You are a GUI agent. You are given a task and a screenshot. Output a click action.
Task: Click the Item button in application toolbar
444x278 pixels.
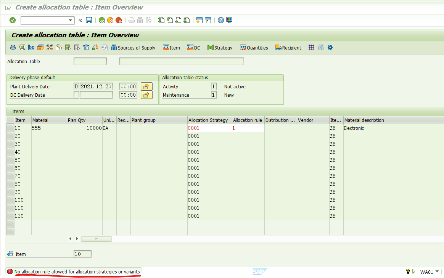pos(171,48)
